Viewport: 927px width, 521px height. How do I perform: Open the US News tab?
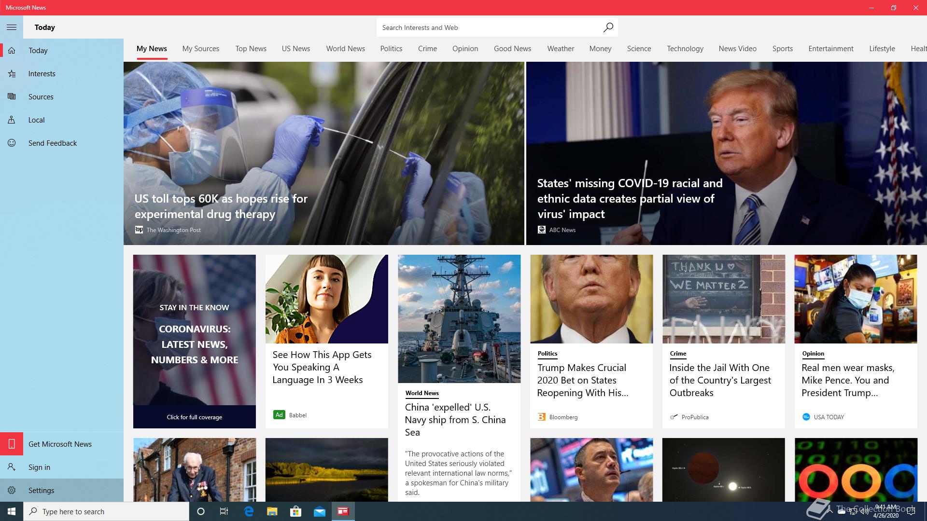(296, 49)
